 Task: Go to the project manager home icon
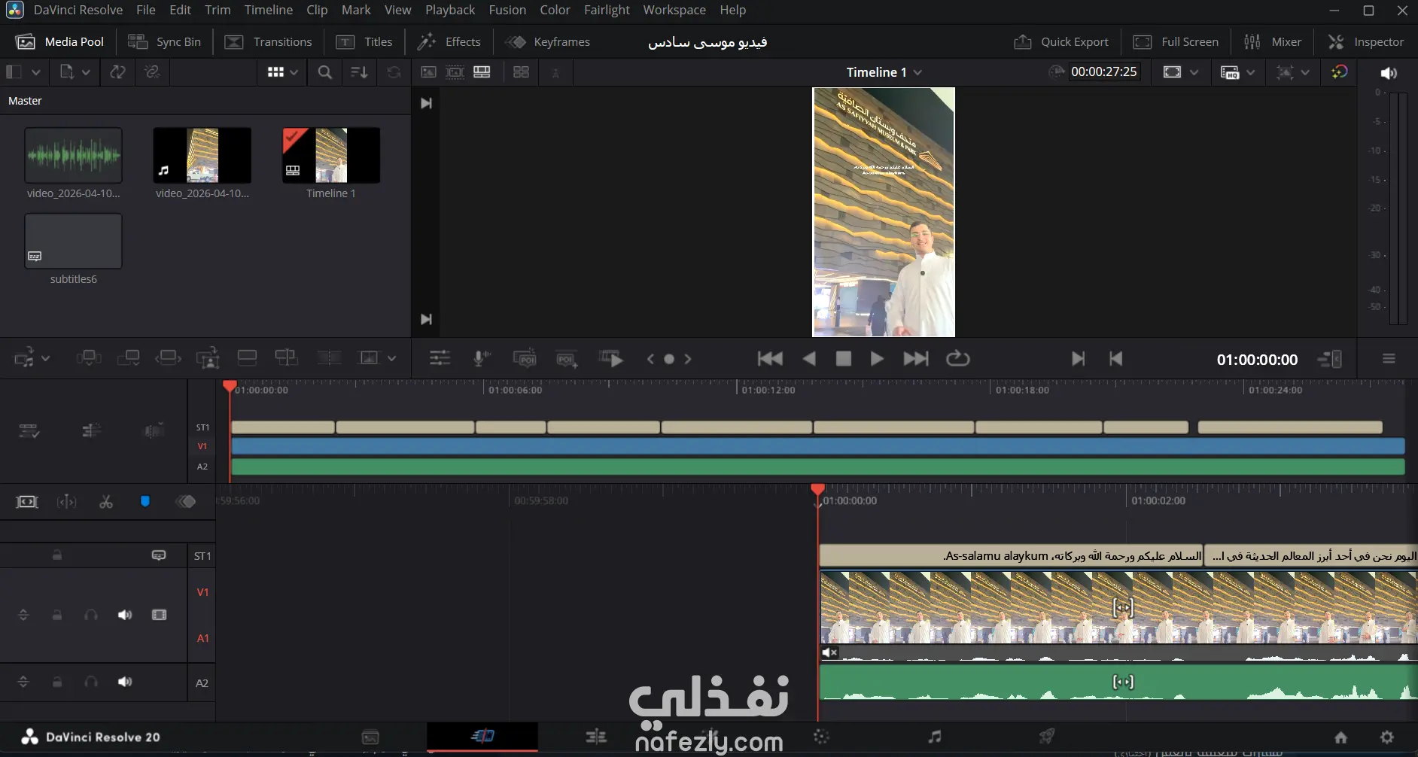tap(1340, 737)
